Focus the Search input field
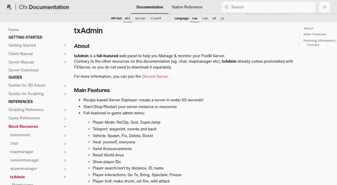Viewport: 337px width, 185px height. (269, 7)
